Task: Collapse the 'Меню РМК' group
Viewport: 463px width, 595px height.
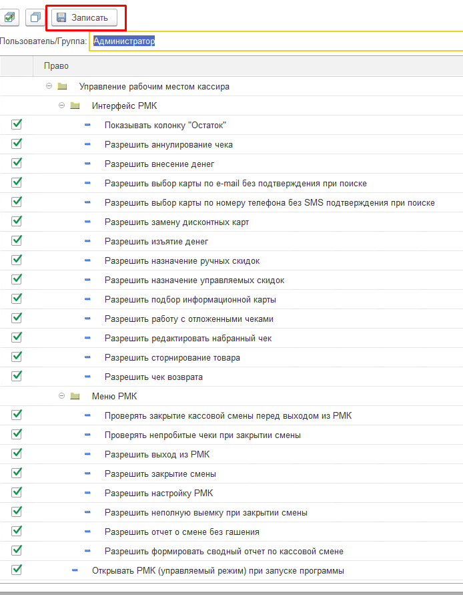Action: point(61,396)
